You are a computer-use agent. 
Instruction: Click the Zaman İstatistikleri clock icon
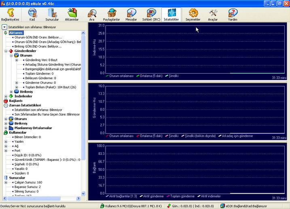(x=6, y=106)
